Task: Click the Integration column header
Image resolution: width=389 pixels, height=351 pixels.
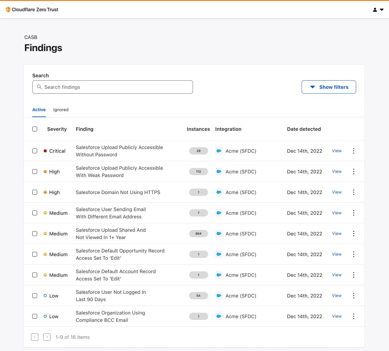Action: pyautogui.click(x=228, y=129)
